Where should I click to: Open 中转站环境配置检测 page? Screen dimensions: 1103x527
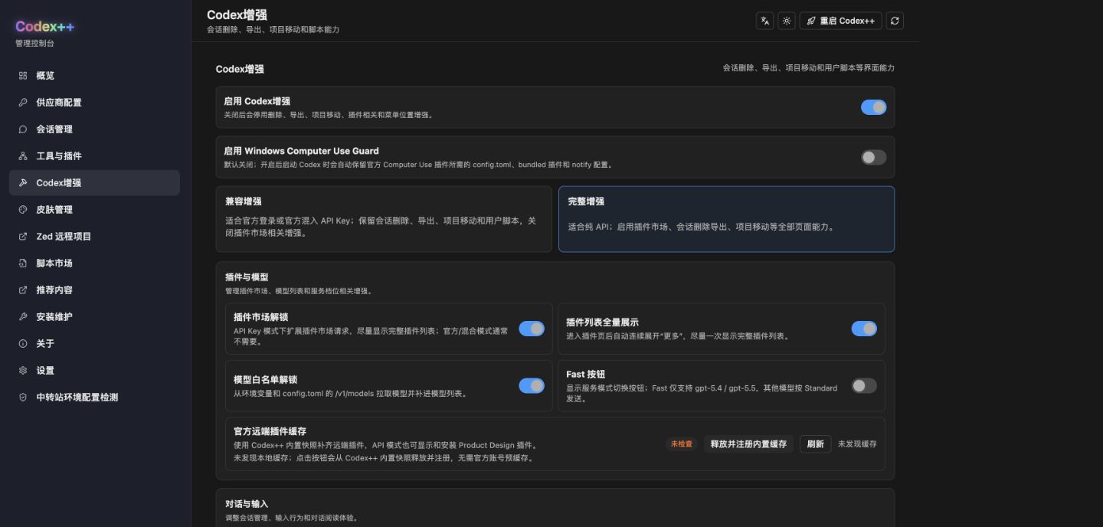pyautogui.click(x=94, y=398)
